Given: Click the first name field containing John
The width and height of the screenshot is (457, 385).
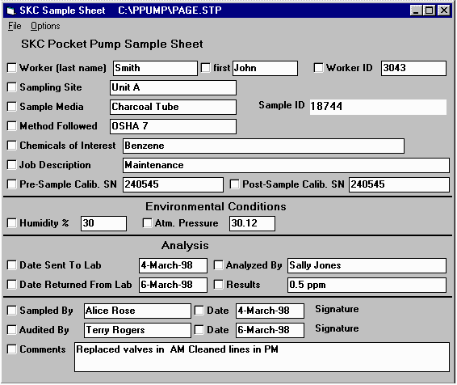Looking at the screenshot, I should click(x=265, y=68).
